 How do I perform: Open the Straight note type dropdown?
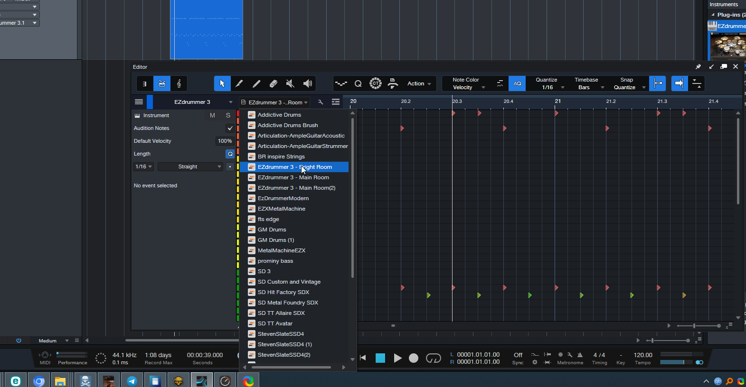[190, 166]
